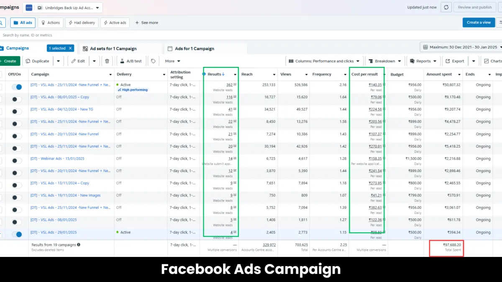Click the tag label icon
The width and height of the screenshot is (502, 282).
tap(154, 61)
